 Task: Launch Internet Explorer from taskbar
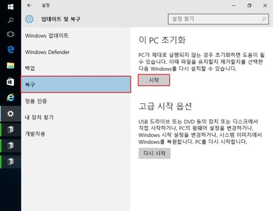pos(10,98)
